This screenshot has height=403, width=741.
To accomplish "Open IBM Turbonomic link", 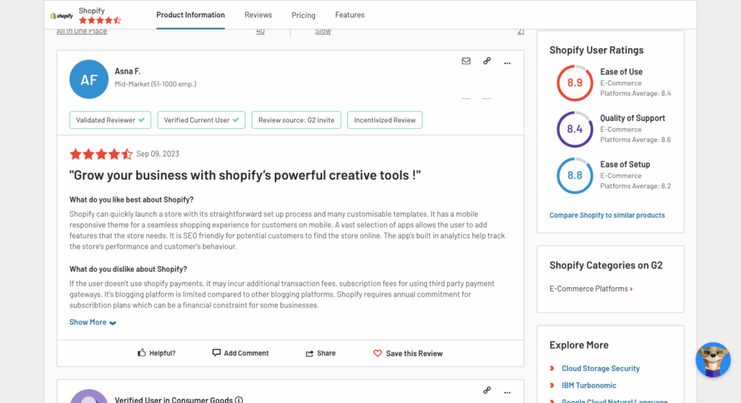I will [589, 386].
